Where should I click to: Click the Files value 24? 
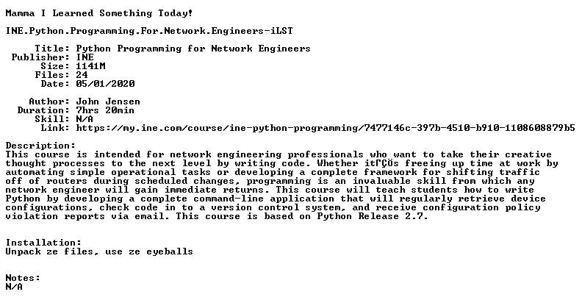pyautogui.click(x=82, y=76)
